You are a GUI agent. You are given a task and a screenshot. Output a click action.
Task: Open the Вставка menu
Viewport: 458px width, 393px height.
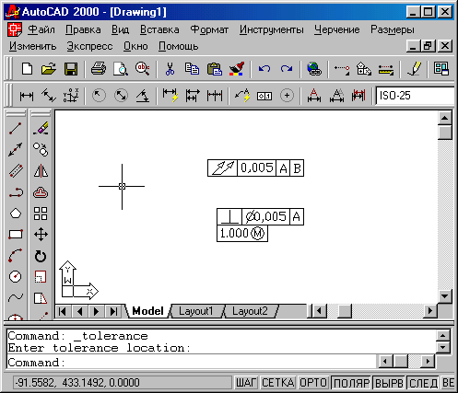pyautogui.click(x=159, y=29)
